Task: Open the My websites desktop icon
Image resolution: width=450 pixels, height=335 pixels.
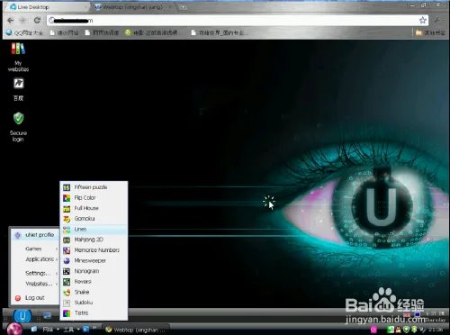Action: (18, 57)
